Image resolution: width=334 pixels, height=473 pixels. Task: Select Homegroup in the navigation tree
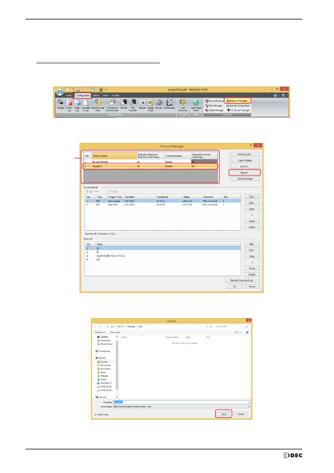click(103, 351)
